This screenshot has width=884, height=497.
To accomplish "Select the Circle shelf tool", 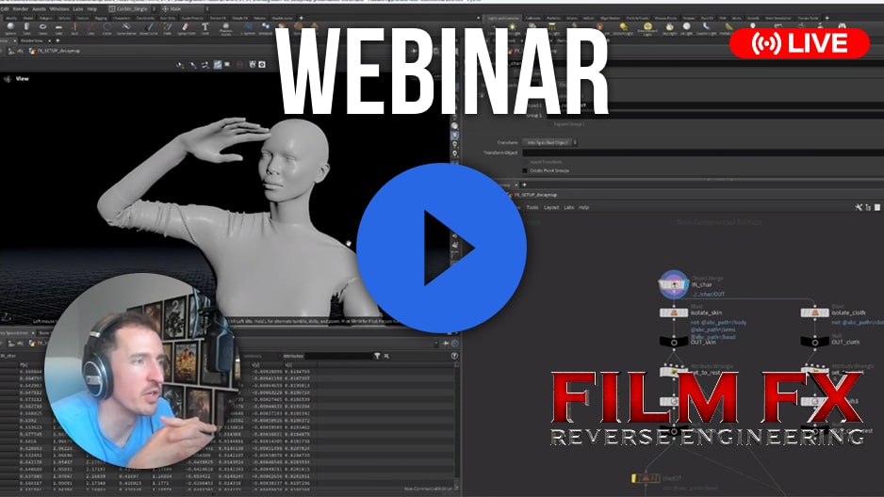I will pos(106,28).
